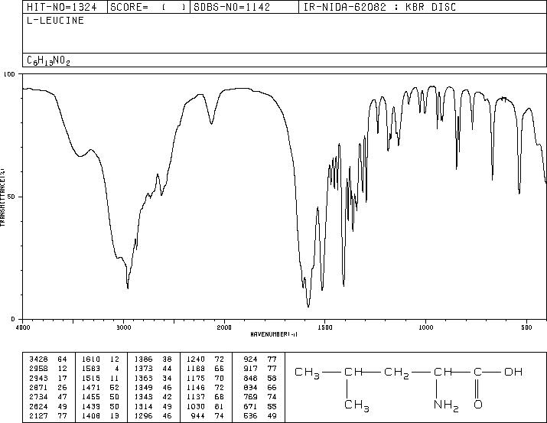Viewport: 547px width, 423px height.
Task: Click the IR-NIDA-62082 : KBR DISC label
Action: tap(379, 7)
